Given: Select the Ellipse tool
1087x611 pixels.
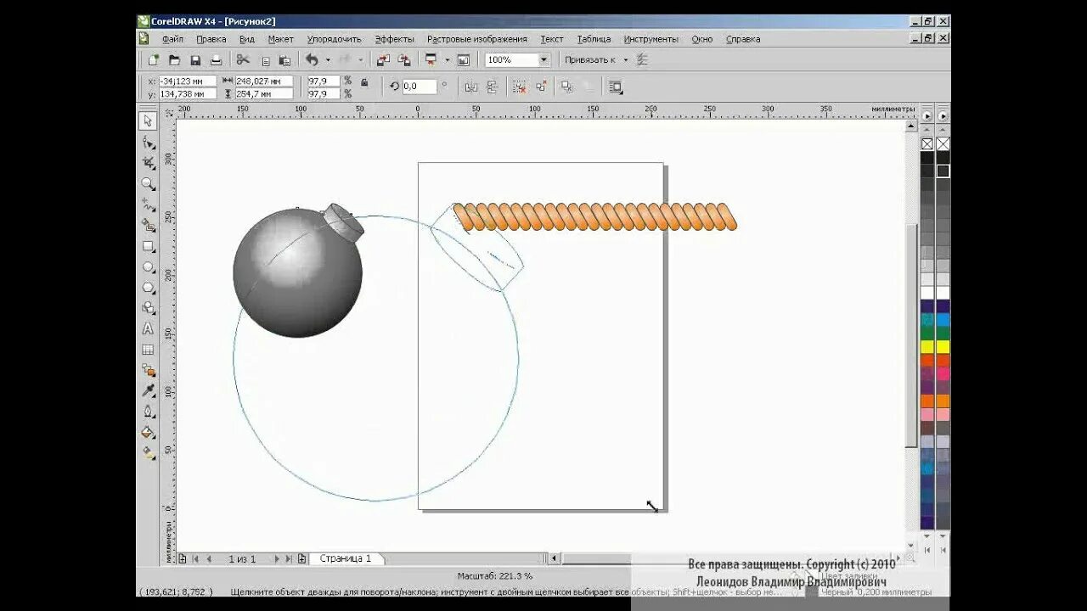Looking at the screenshot, I should click(x=148, y=266).
